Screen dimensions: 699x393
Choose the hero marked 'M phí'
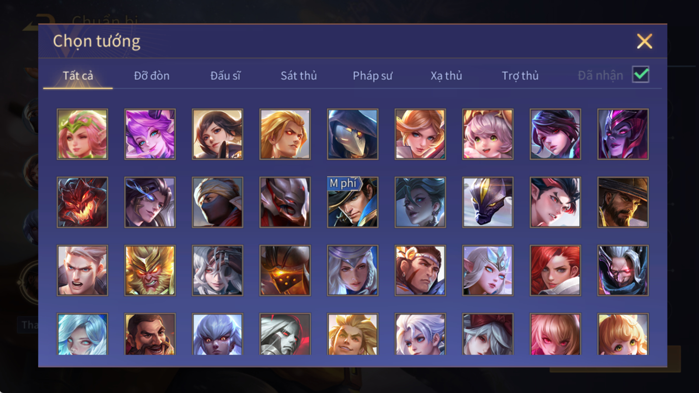(x=353, y=202)
